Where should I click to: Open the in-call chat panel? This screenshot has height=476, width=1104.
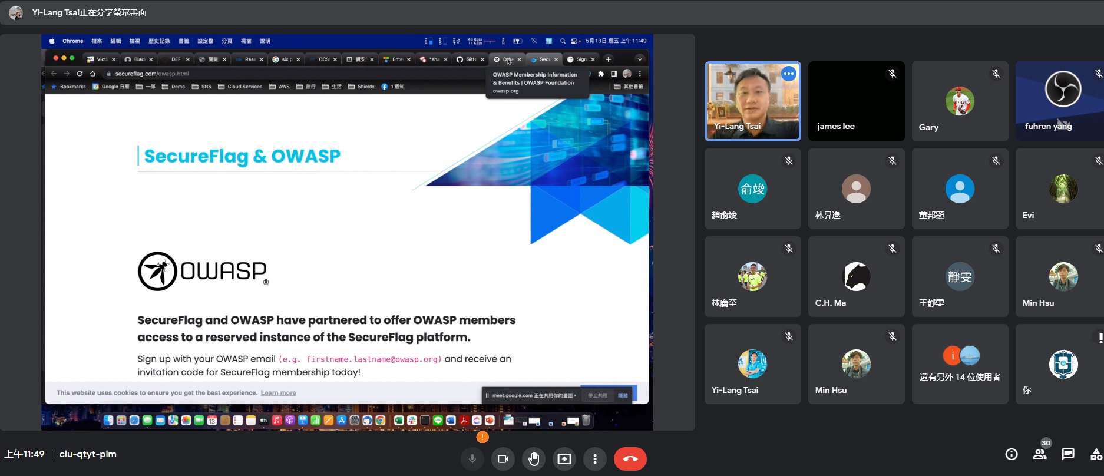(x=1068, y=454)
